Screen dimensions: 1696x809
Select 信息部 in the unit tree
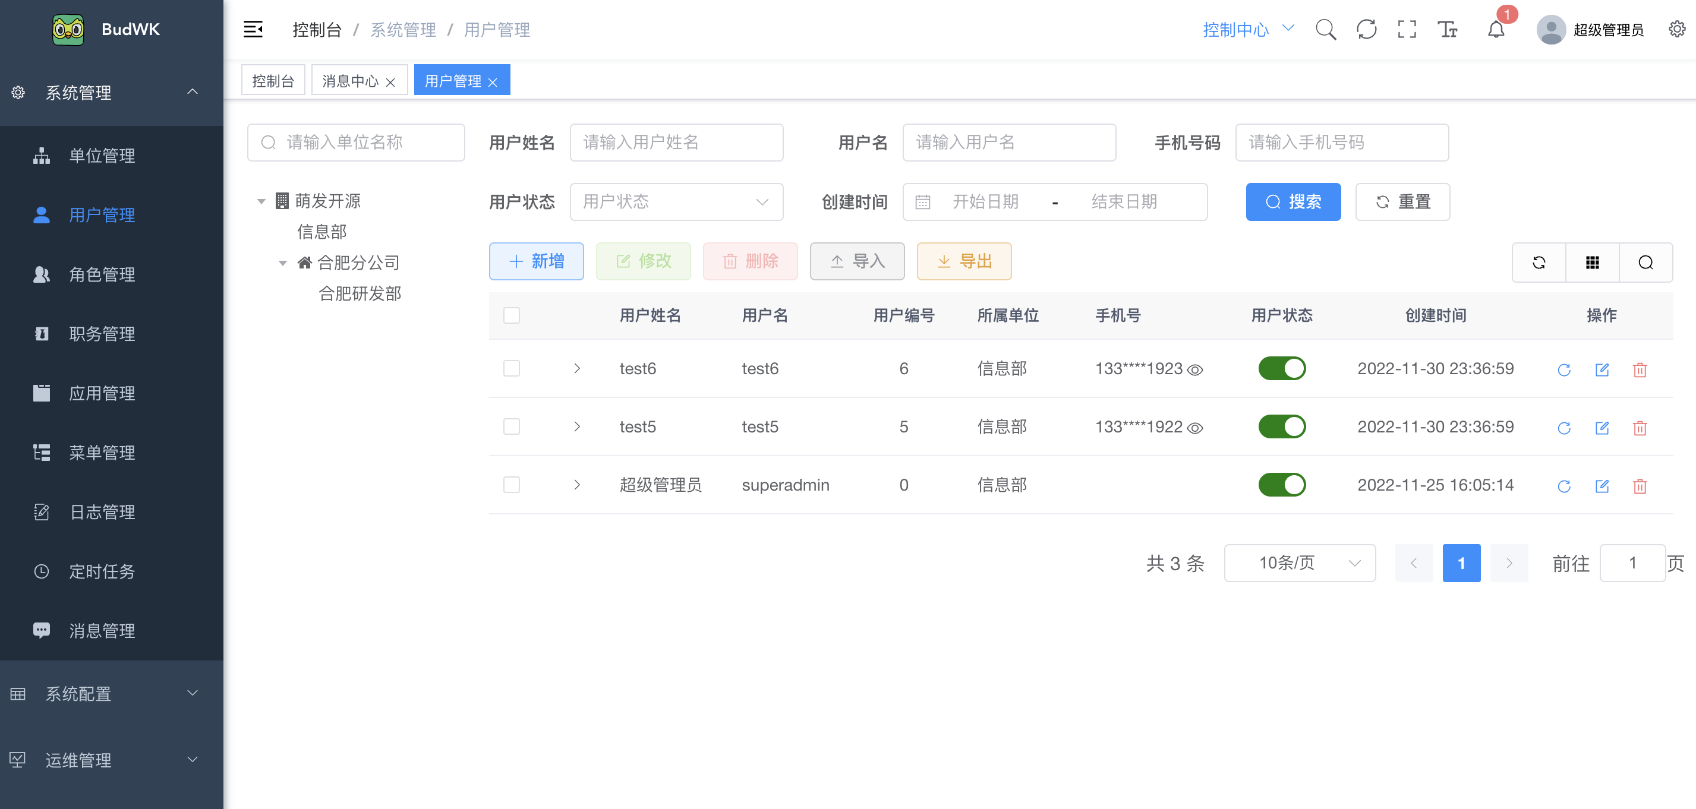(321, 232)
